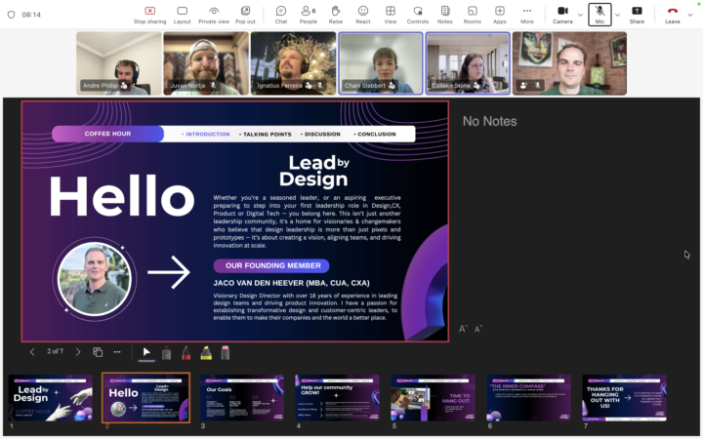This screenshot has height=439, width=703.
Task: Switch to Private view
Action: click(214, 15)
